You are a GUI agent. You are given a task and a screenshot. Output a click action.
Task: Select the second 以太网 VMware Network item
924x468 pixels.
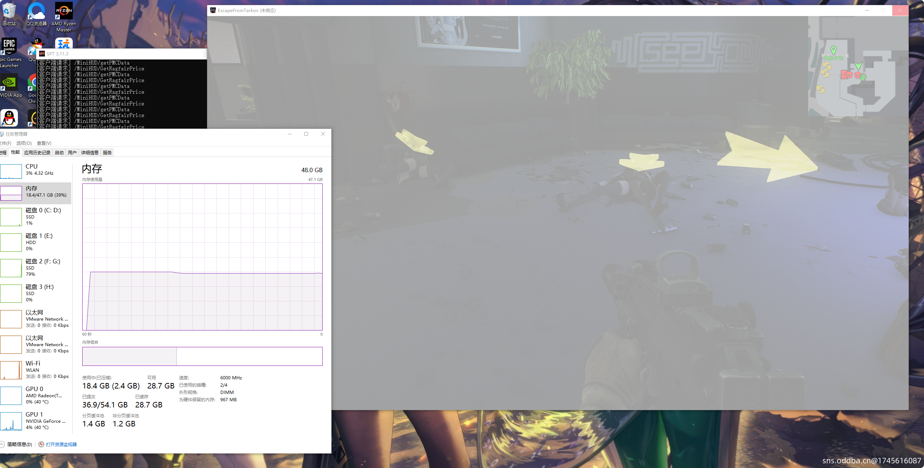tap(36, 344)
